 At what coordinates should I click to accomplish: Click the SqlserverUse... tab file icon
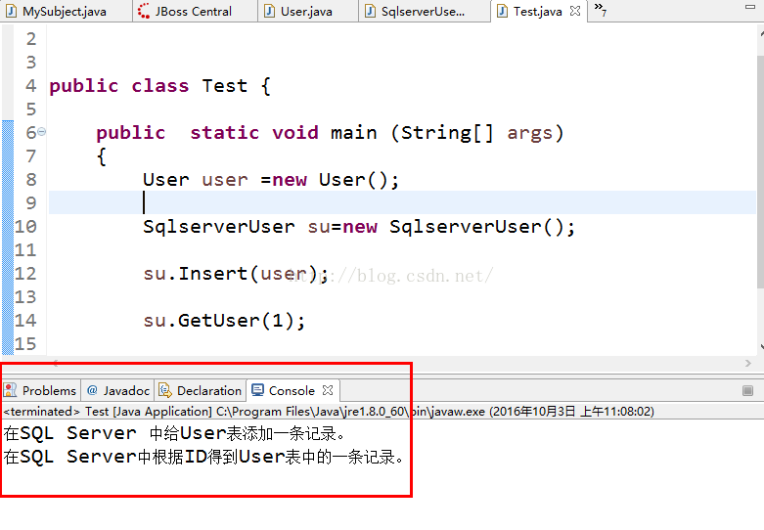pyautogui.click(x=371, y=11)
